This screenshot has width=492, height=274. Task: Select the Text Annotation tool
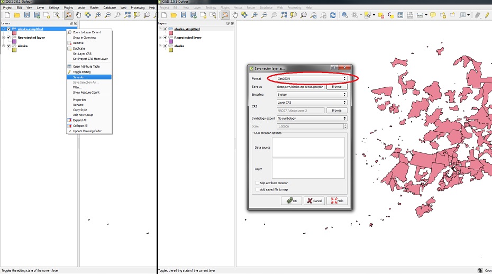click(462, 15)
